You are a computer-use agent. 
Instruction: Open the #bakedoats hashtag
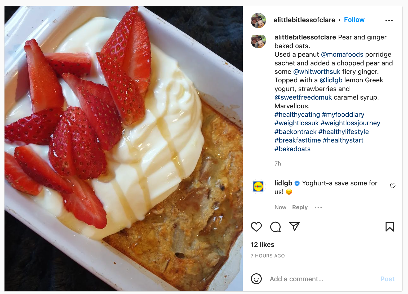[292, 149]
